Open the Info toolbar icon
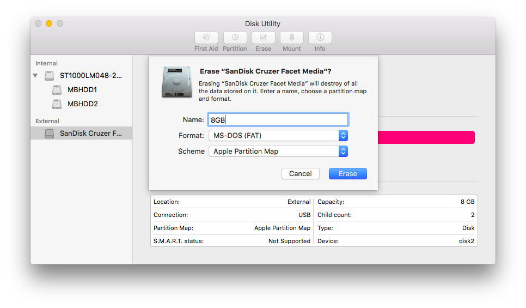Viewport: 526px width, 308px height. (320, 38)
